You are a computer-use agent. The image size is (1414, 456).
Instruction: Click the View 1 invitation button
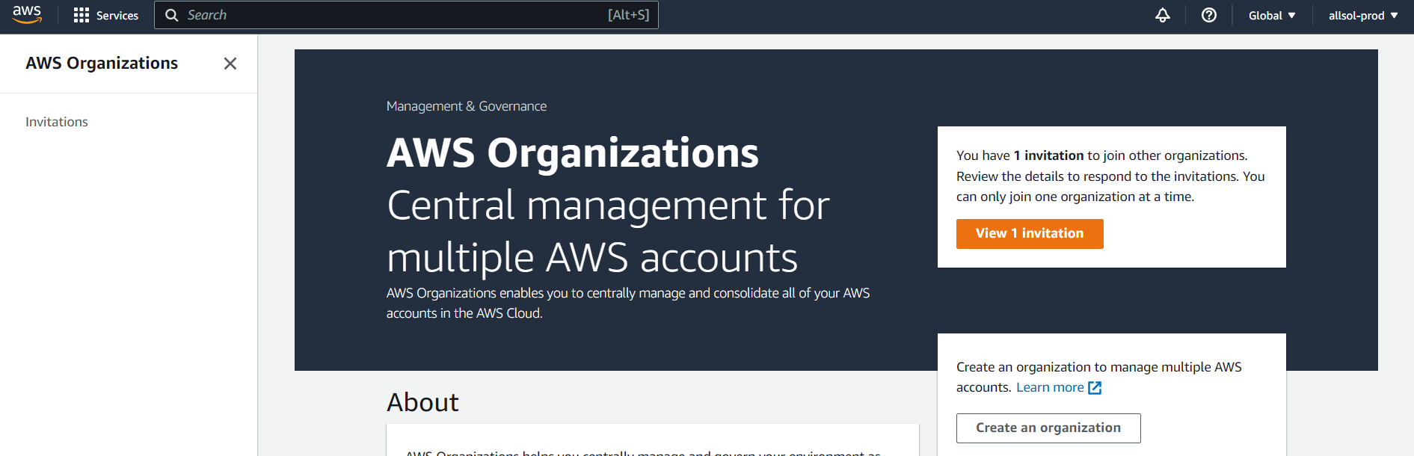(1030, 233)
